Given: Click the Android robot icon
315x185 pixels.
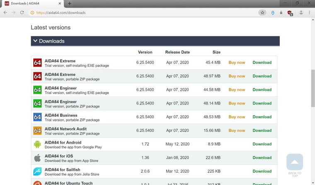Looking at the screenshot, I should [37, 145].
